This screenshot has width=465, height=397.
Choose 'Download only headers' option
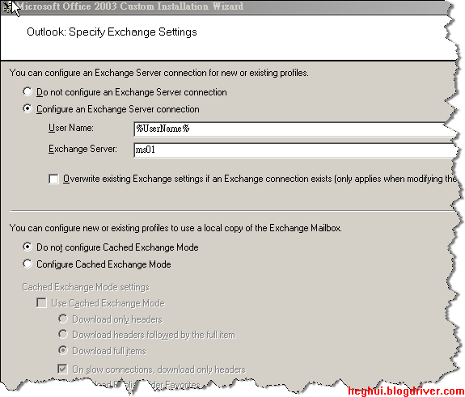tap(63, 319)
